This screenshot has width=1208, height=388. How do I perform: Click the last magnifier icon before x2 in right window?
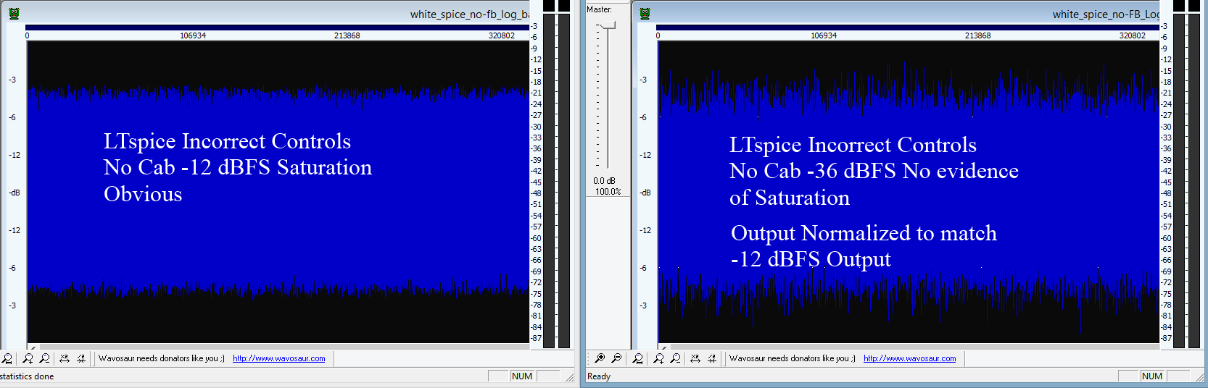[x=675, y=358]
